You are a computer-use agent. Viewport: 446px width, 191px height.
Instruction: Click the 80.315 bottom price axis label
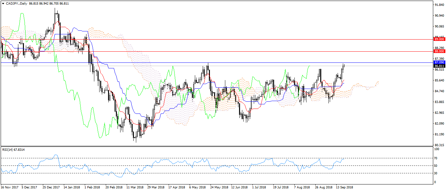(x=438, y=145)
